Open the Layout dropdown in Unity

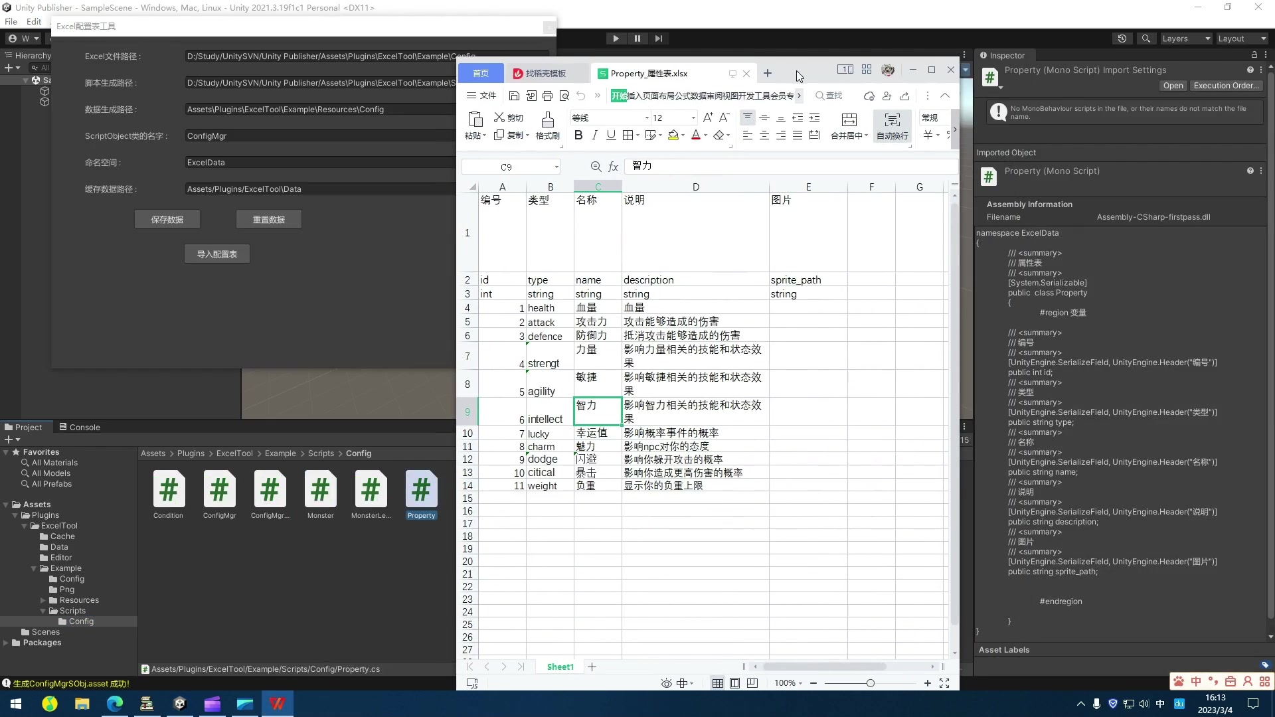point(1240,38)
